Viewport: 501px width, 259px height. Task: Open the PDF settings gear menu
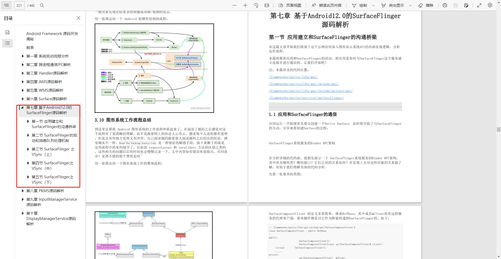490,5
